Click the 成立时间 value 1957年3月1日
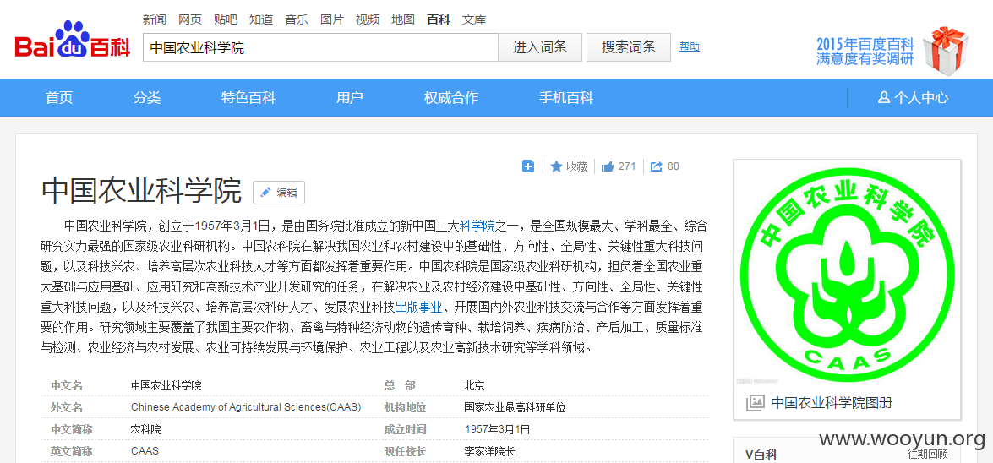 (x=497, y=429)
